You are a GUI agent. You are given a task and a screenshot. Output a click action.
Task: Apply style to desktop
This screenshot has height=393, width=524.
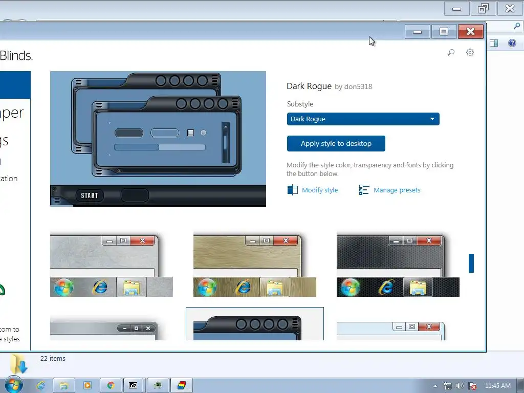coord(336,143)
